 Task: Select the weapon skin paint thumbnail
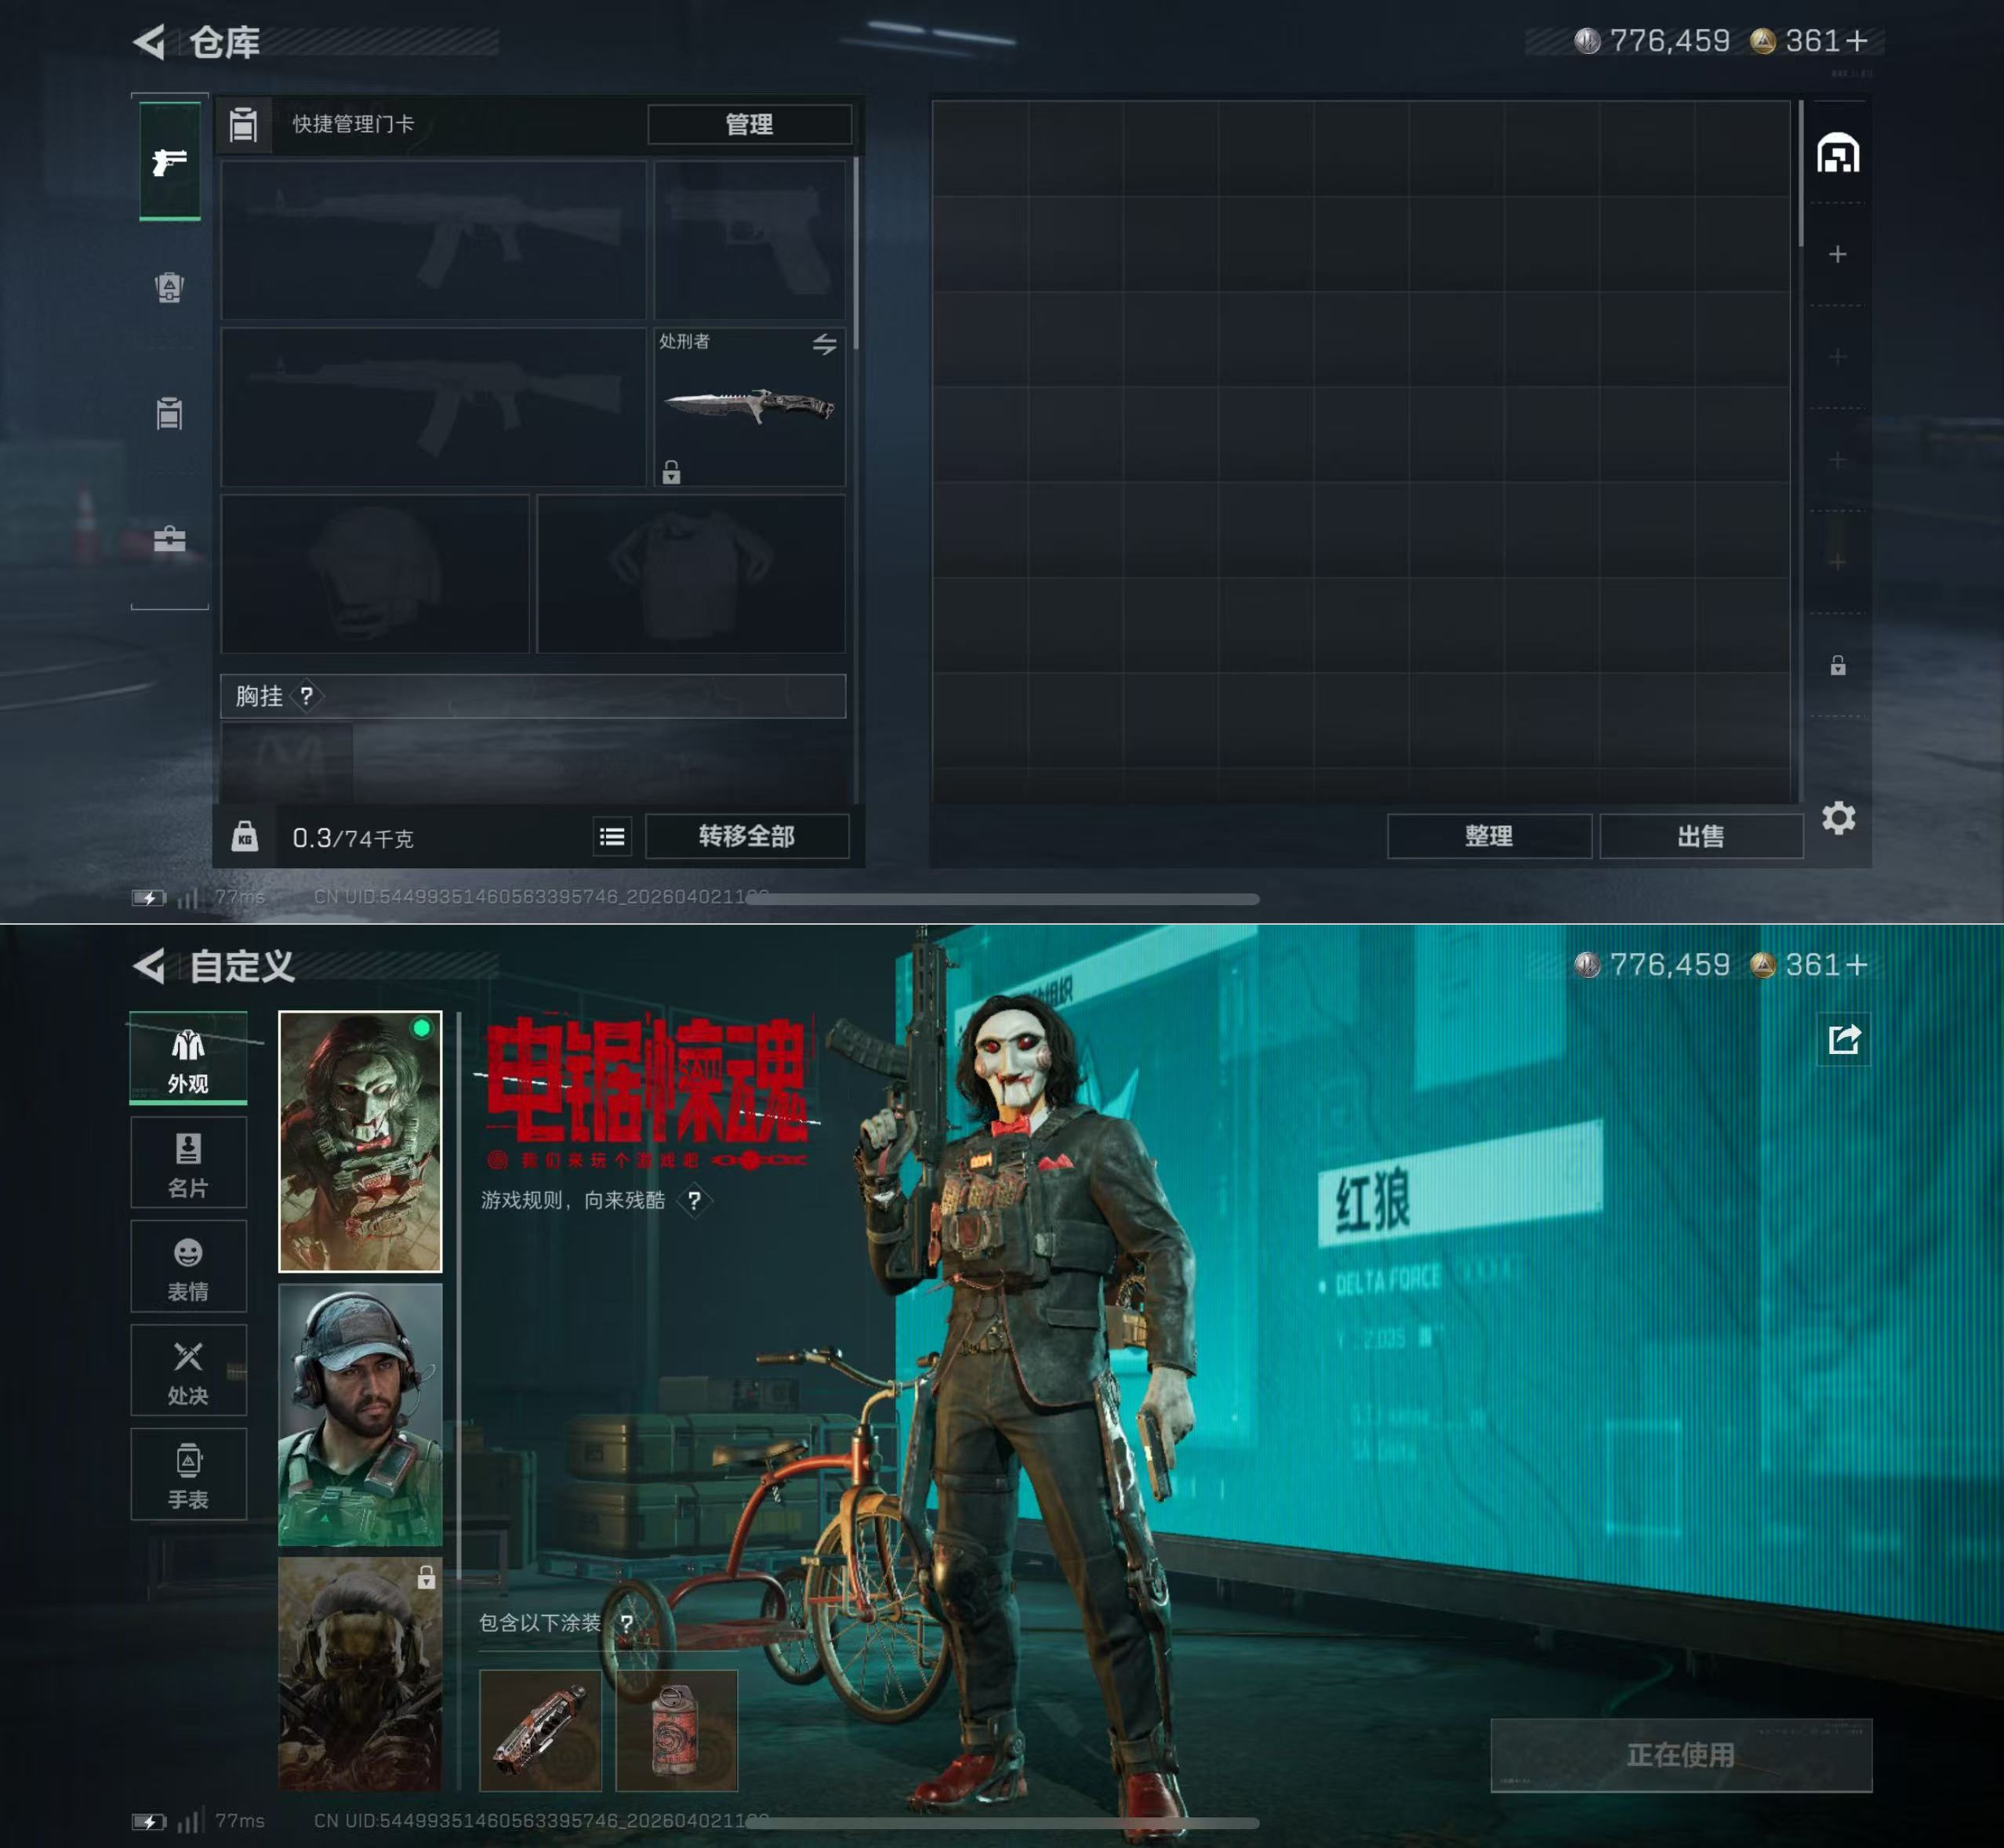540,1731
